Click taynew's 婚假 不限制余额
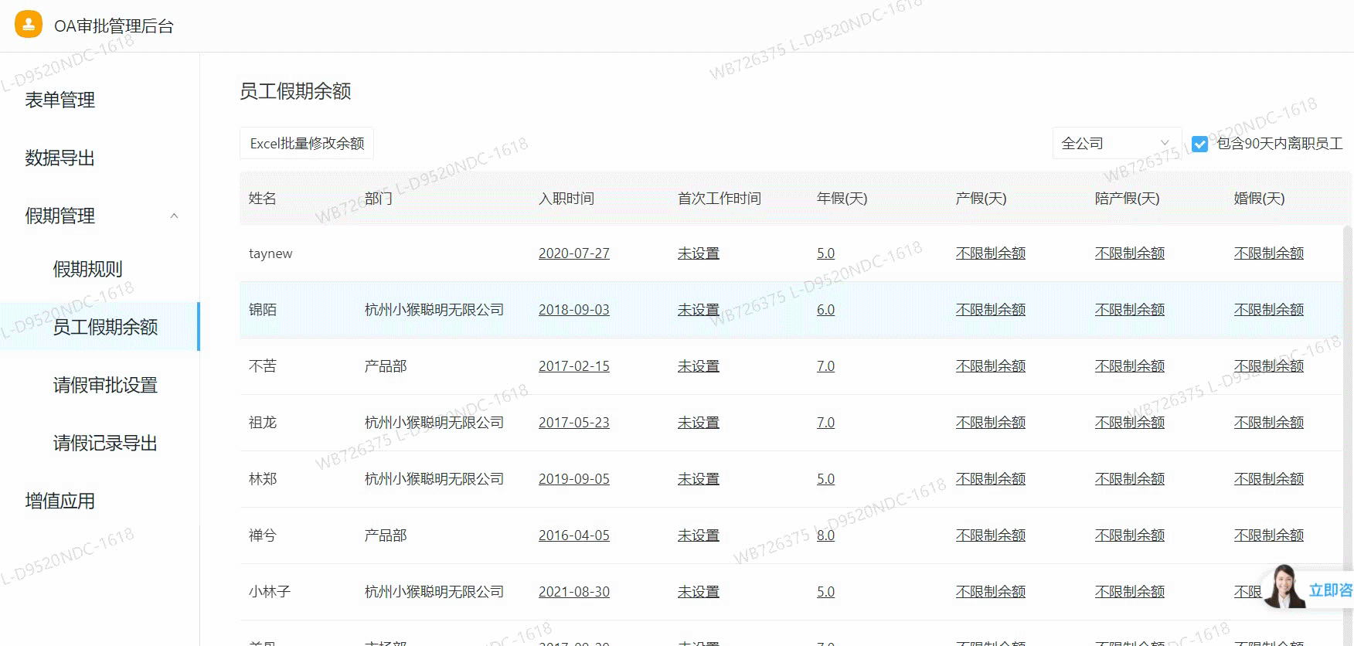 tap(1269, 253)
